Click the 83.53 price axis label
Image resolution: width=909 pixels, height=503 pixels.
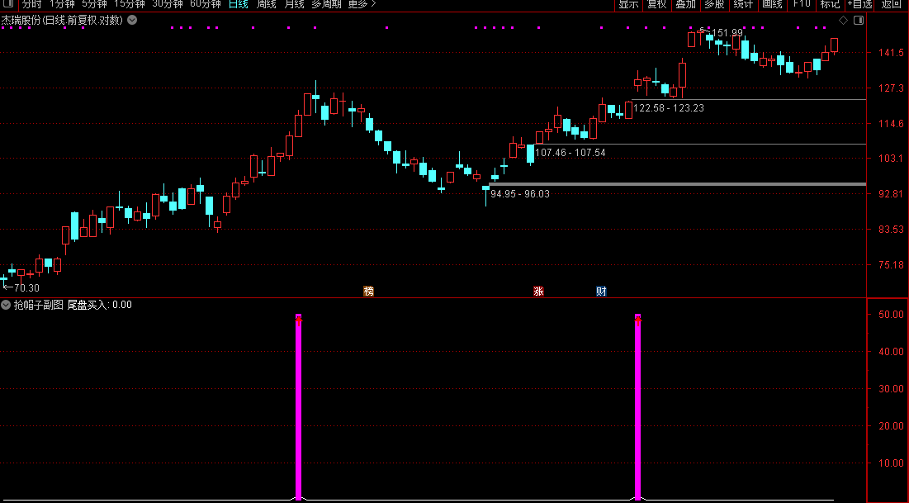(891, 230)
